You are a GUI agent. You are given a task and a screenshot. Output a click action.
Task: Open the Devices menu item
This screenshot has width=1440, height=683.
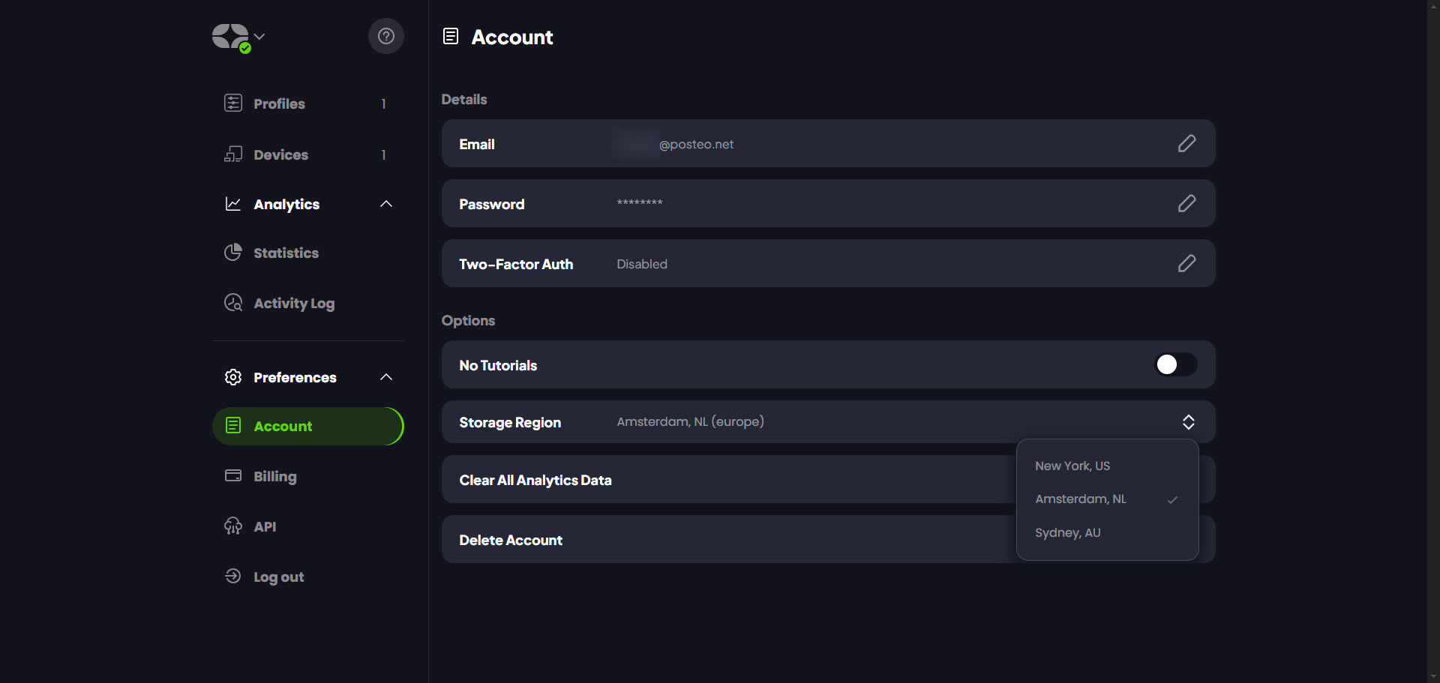pos(280,154)
